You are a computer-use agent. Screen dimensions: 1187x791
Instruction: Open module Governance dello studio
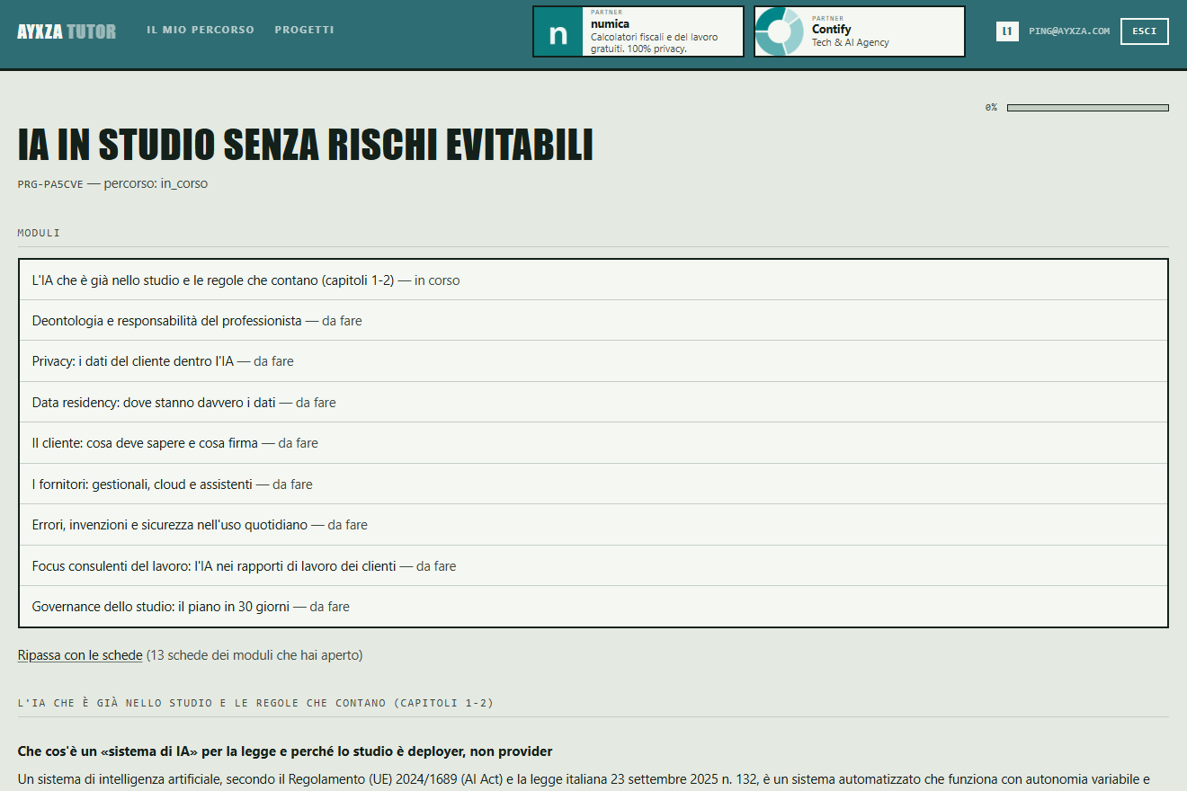tap(593, 607)
